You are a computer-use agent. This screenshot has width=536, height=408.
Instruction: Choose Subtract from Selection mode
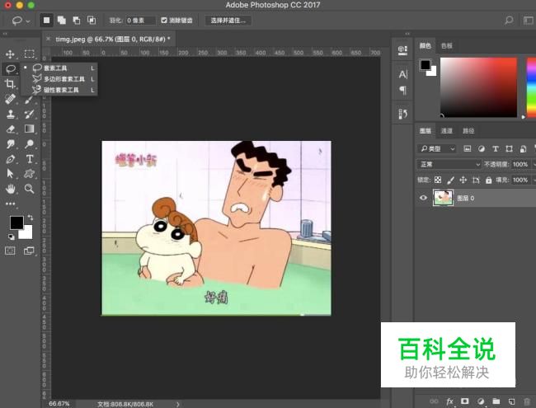pos(77,21)
